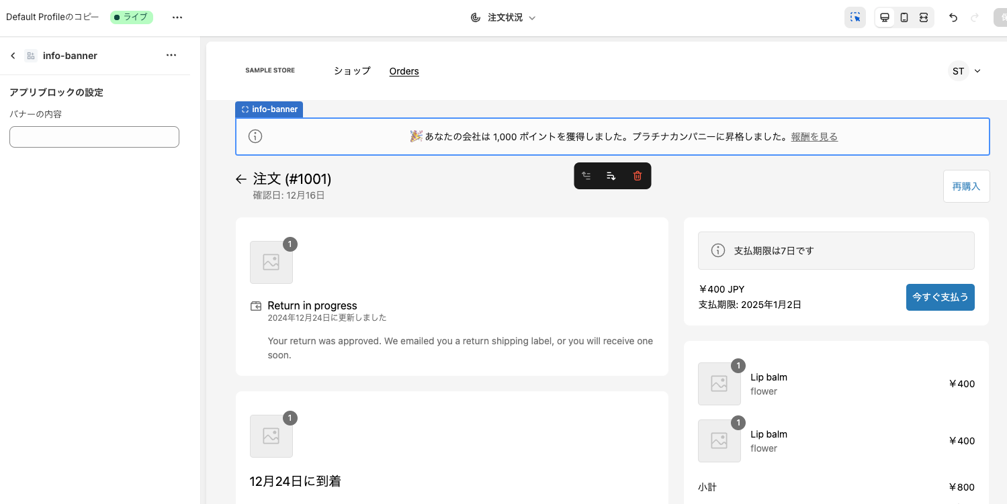Click the blue info-banner block label tag
Viewport: 1007px width, 504px height.
[269, 109]
